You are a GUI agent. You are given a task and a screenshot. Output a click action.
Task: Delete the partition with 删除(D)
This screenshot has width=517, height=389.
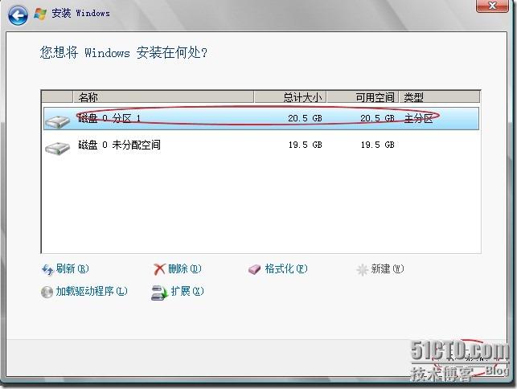[x=185, y=269]
